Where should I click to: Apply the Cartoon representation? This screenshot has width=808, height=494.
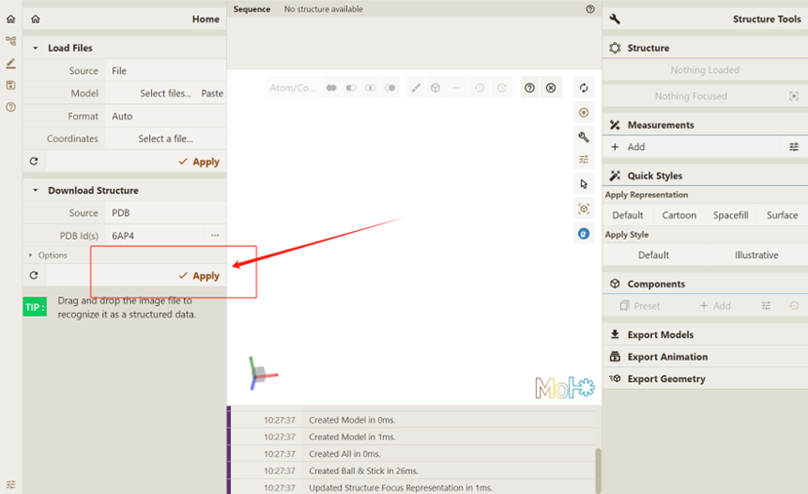(678, 215)
